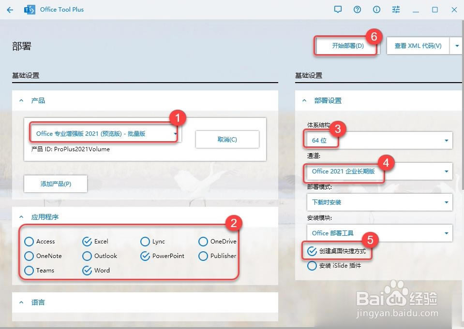
Task: Collapse the 语言 section
Action: pos(21,302)
